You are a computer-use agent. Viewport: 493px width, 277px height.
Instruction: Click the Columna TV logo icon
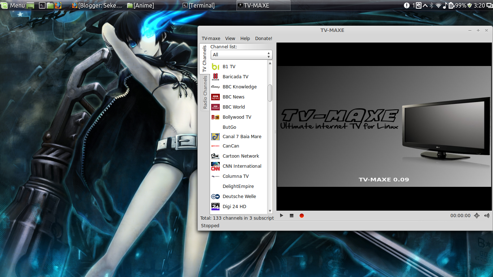[215, 176]
